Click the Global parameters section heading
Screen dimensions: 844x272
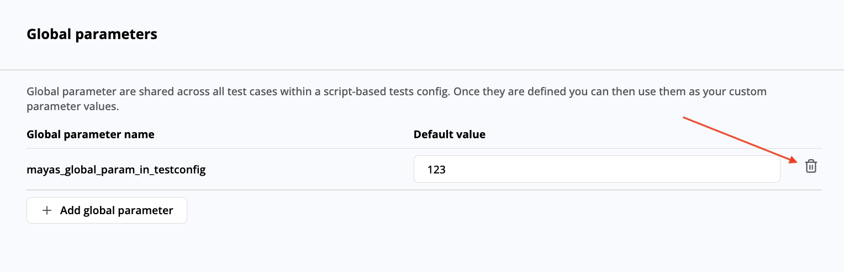[x=92, y=34]
